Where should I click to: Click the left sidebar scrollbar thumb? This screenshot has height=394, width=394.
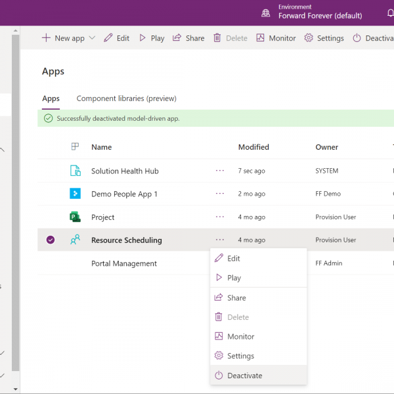coord(16,203)
